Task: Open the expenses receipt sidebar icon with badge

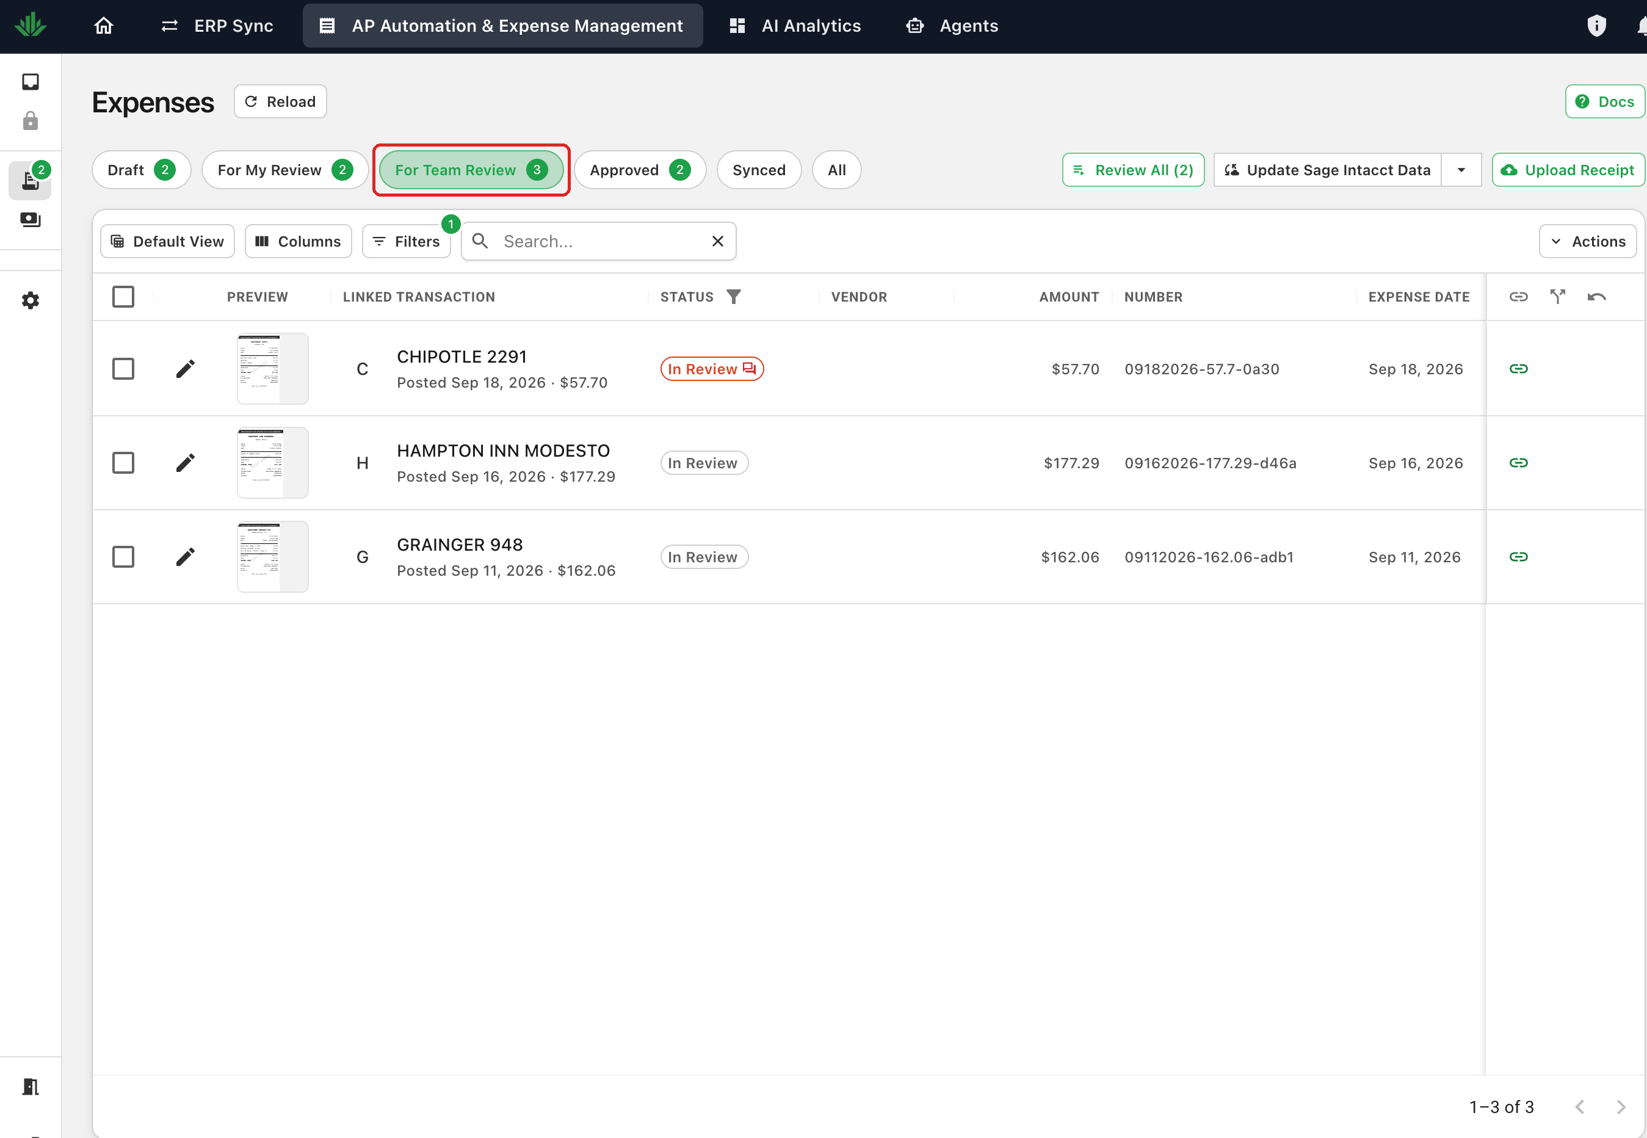Action: (x=30, y=179)
